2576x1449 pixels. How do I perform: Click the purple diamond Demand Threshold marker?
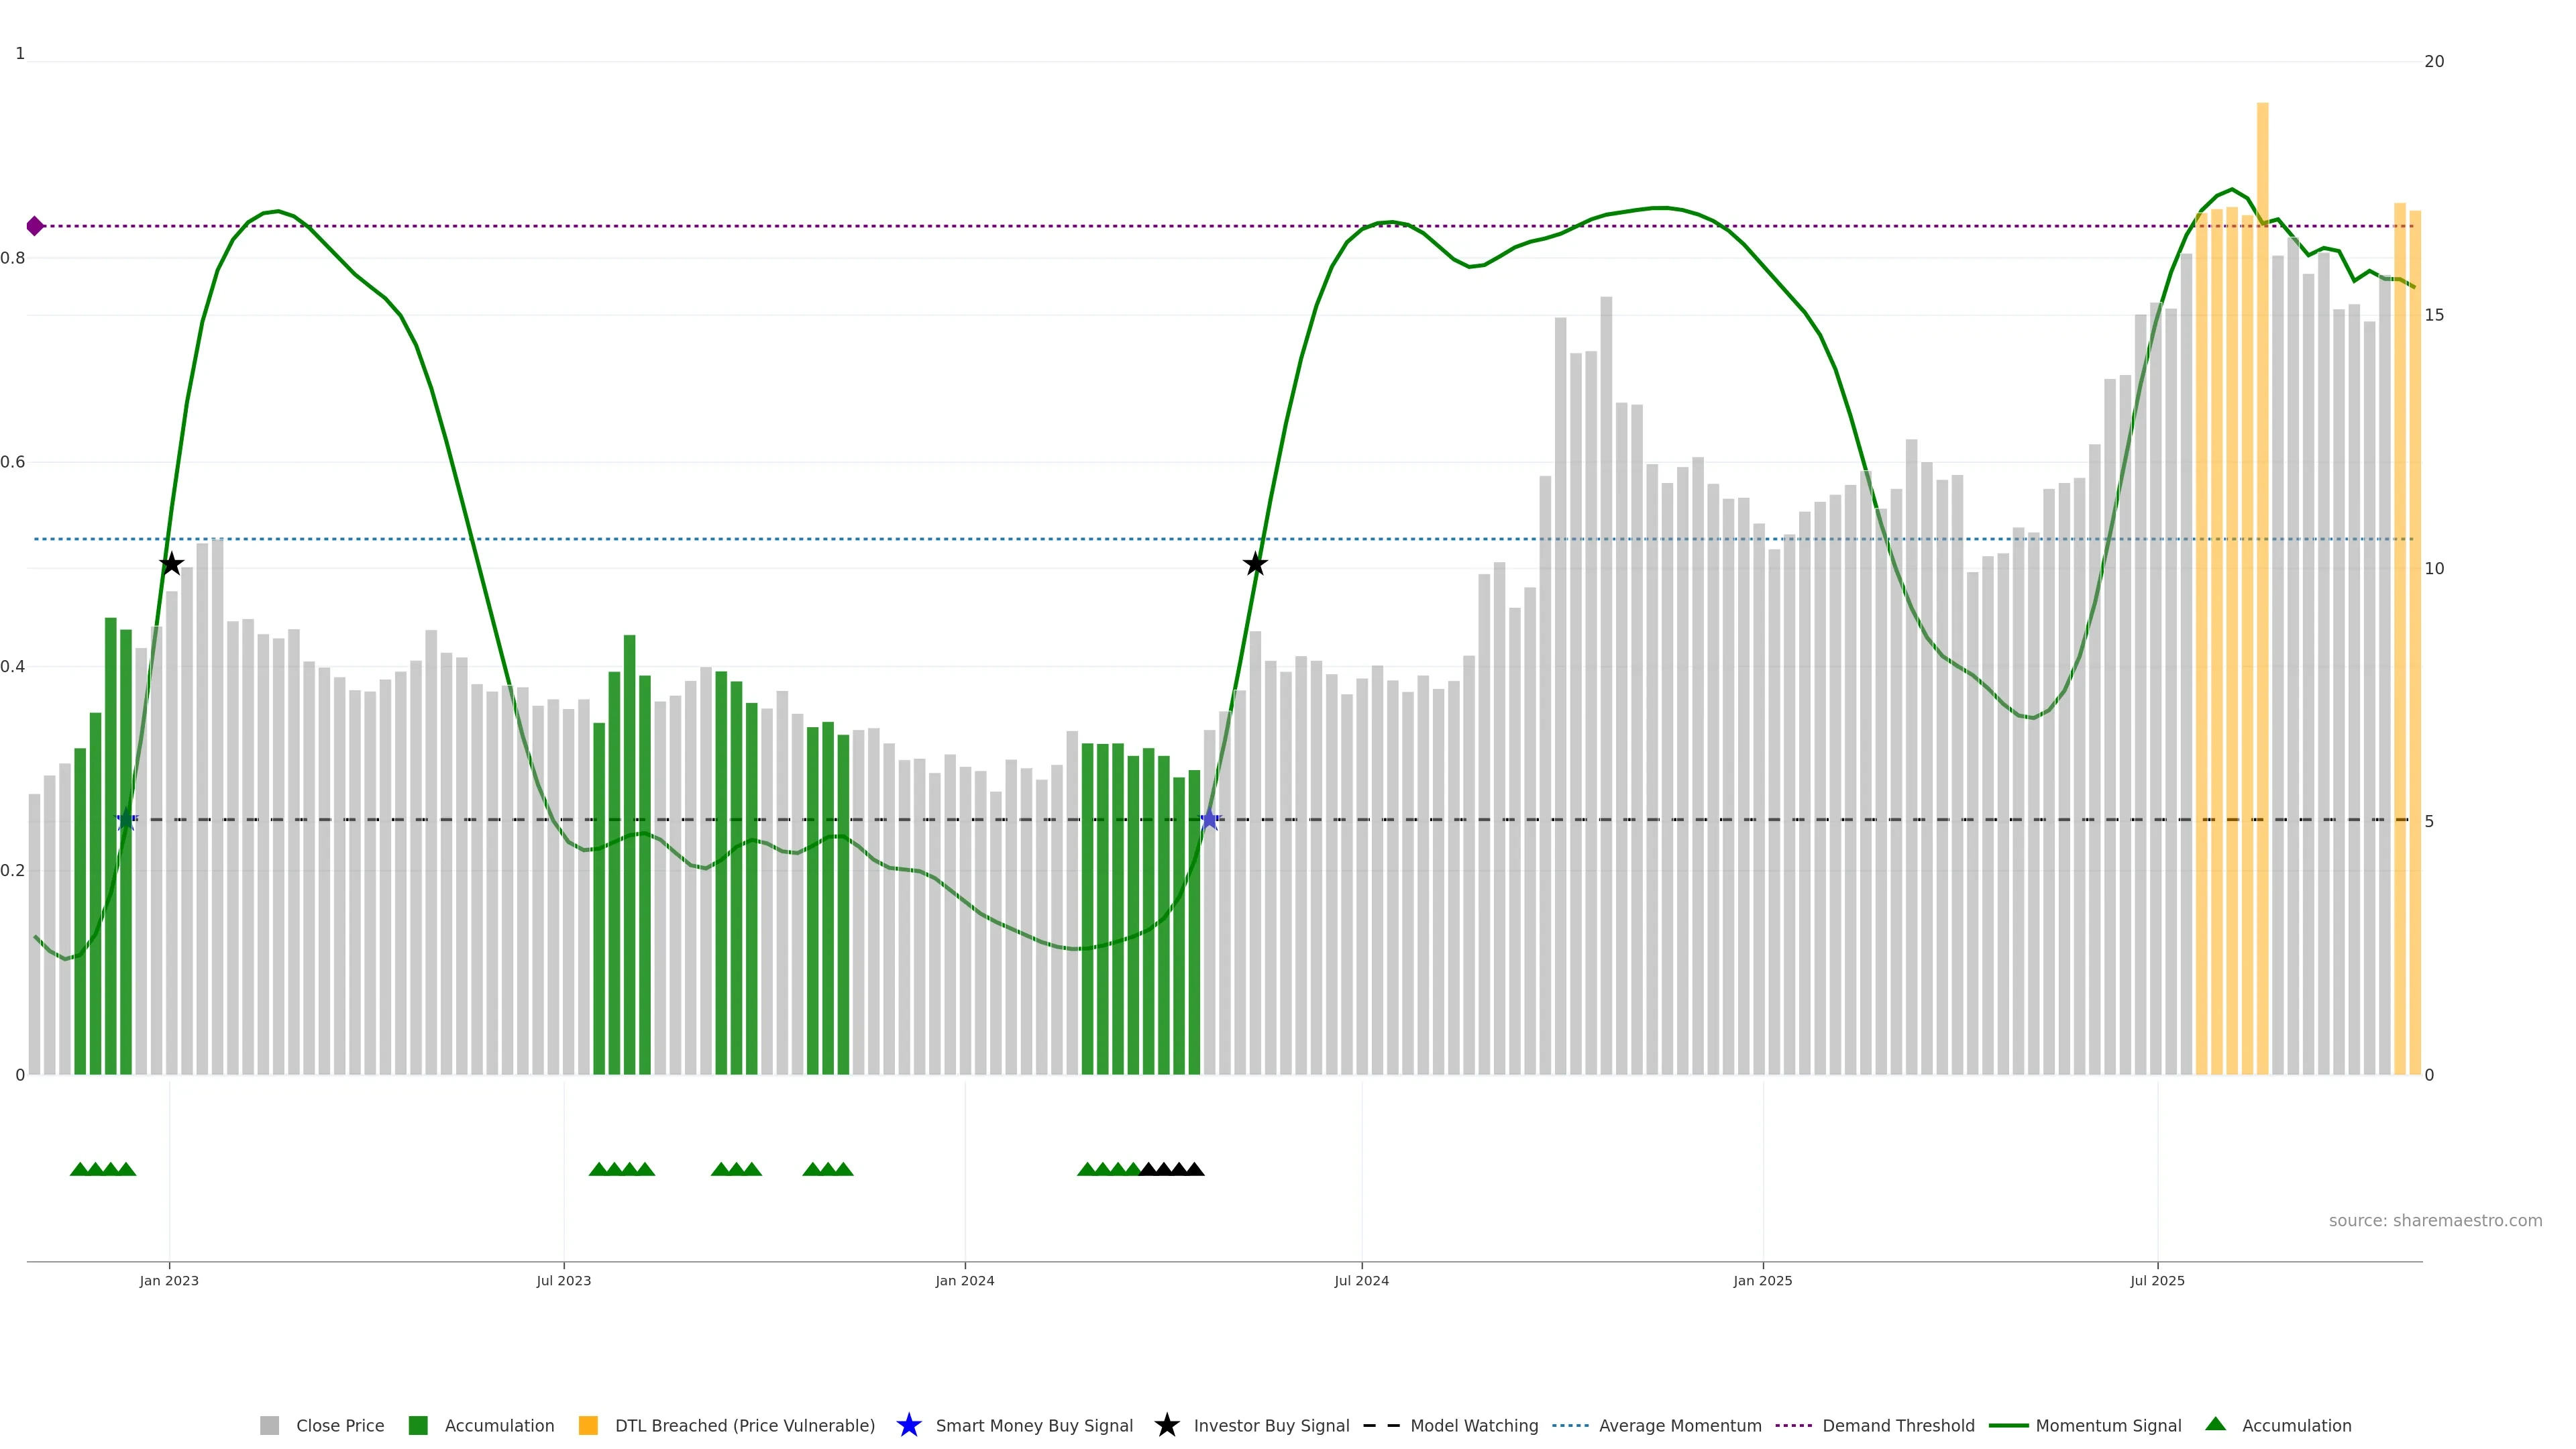pyautogui.click(x=35, y=226)
